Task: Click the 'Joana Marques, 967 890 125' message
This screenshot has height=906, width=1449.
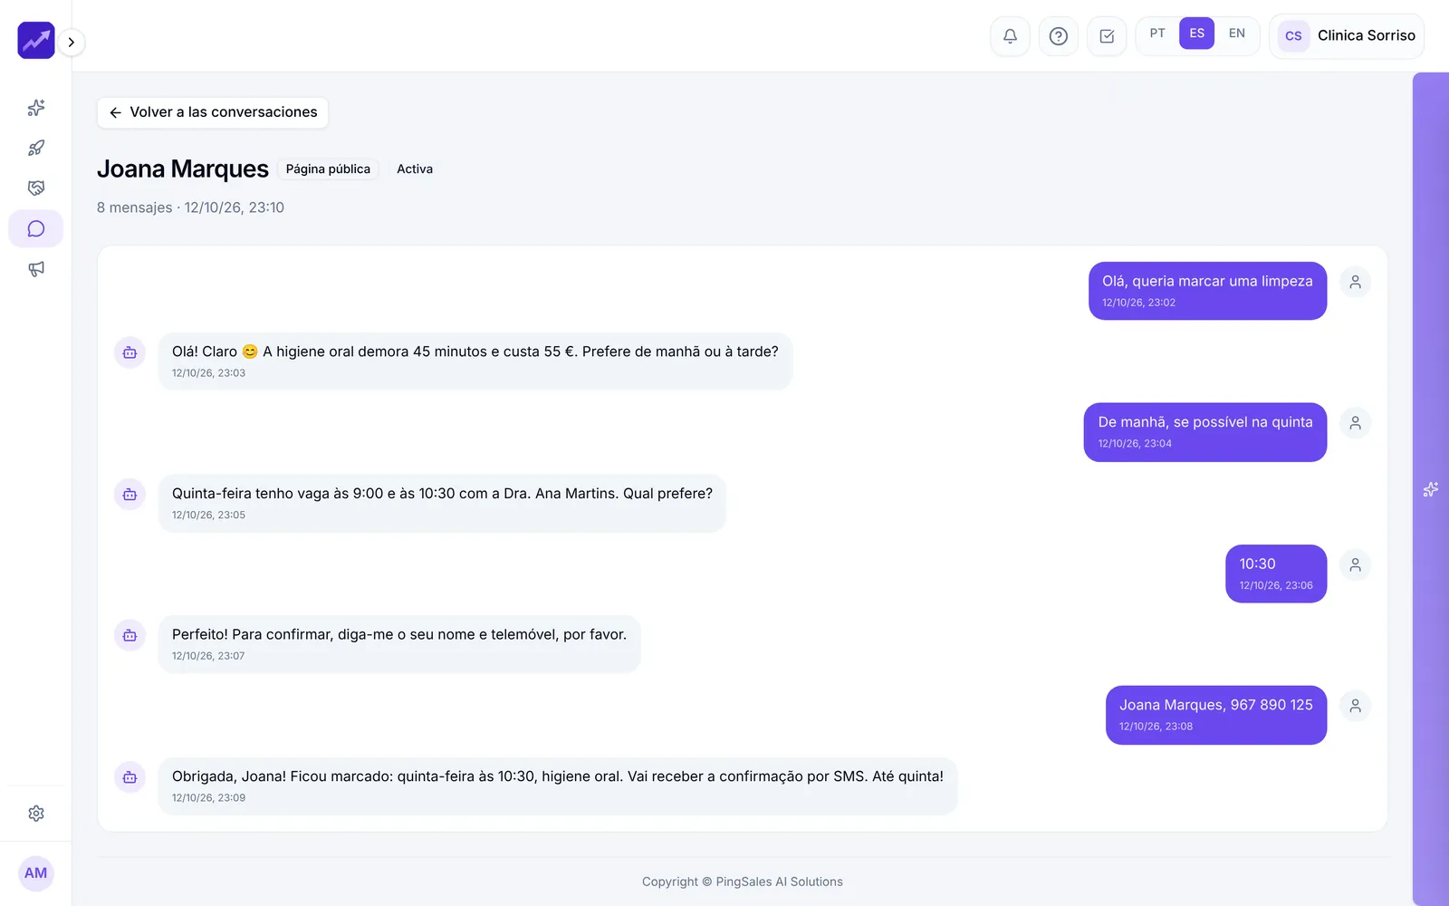Action: (1216, 715)
